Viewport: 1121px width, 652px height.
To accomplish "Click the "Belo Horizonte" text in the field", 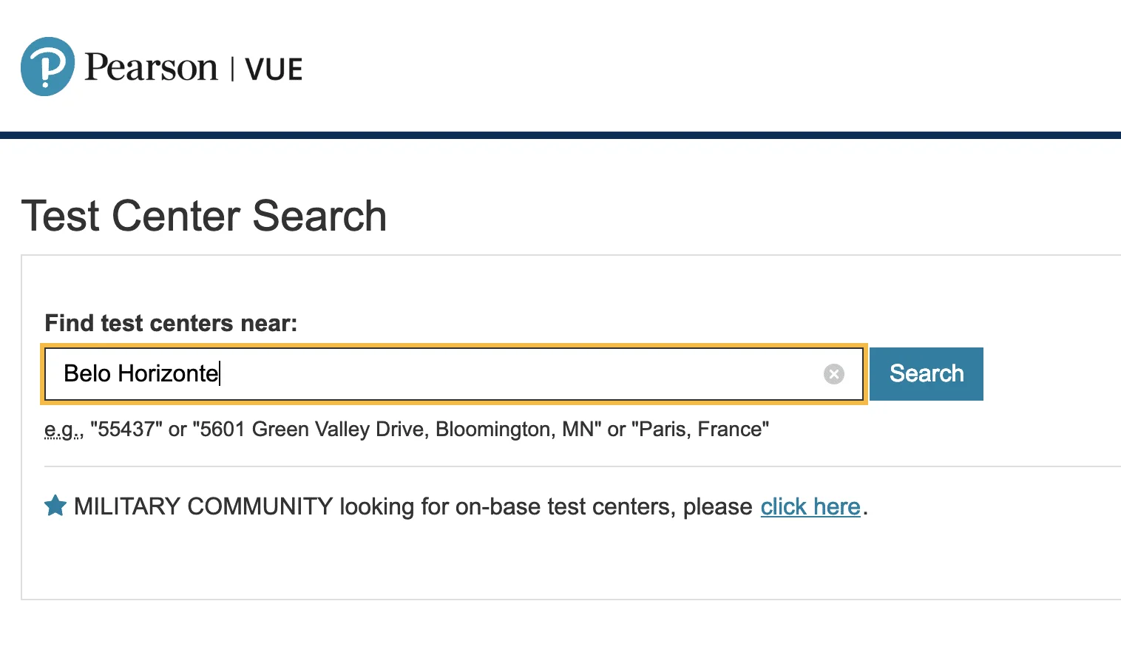I will (x=140, y=374).
